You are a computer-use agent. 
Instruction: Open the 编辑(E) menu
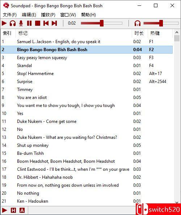(x=29, y=15)
